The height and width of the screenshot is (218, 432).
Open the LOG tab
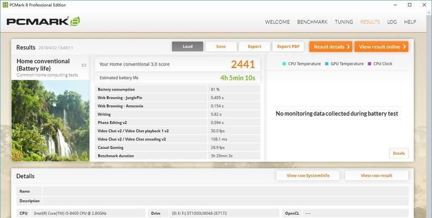[392, 22]
